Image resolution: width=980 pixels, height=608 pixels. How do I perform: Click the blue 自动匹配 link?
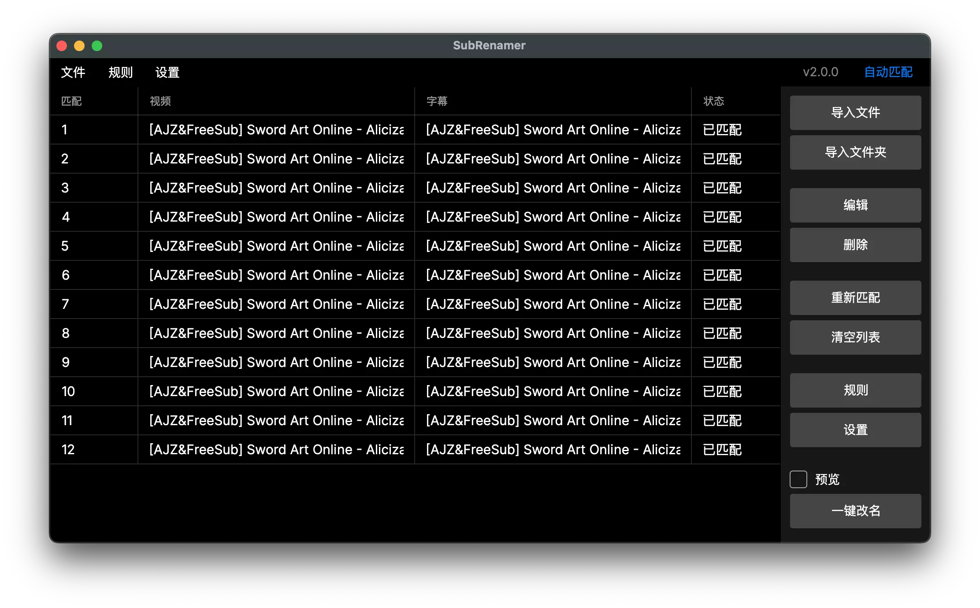click(x=888, y=72)
